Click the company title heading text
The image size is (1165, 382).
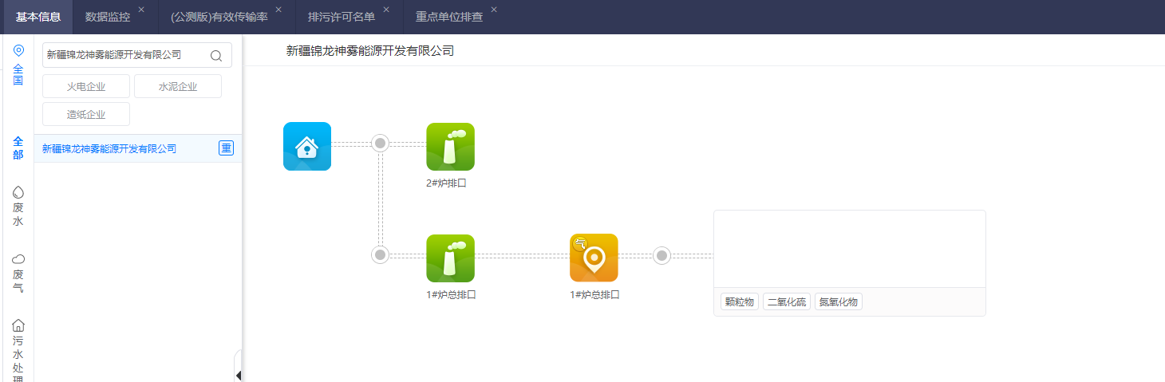click(x=370, y=50)
